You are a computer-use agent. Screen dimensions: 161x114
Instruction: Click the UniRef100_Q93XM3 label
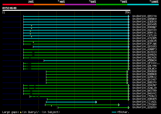144,47
